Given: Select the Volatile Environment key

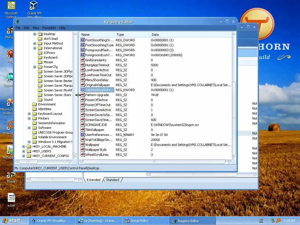Looking at the screenshot, I should tap(52, 137).
